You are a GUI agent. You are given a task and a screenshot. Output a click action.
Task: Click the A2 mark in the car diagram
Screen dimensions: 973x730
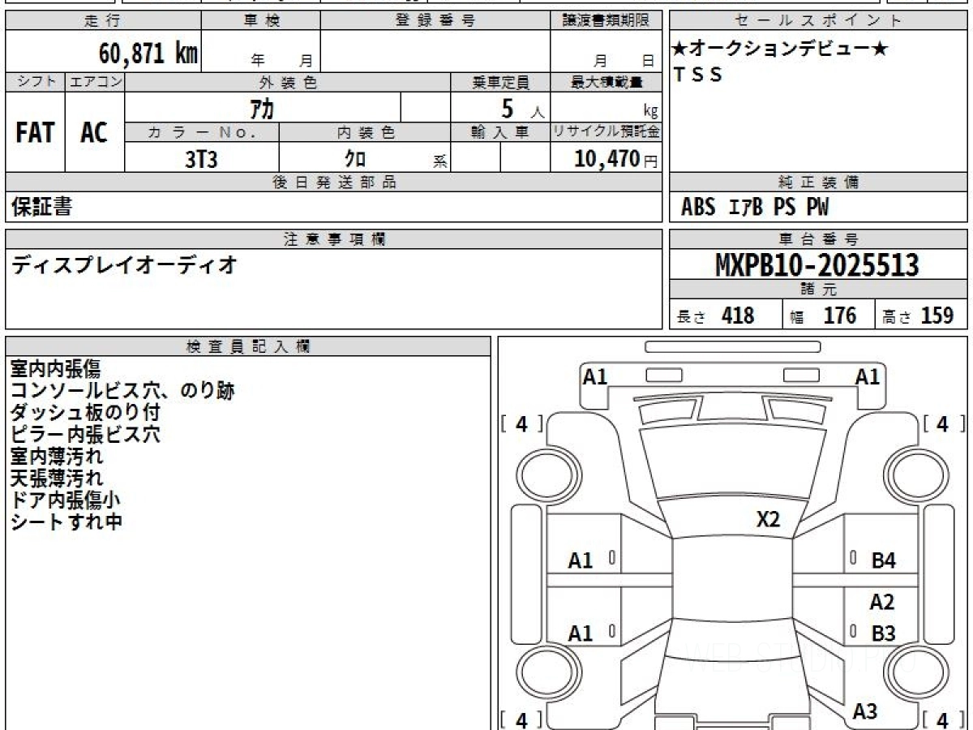click(882, 603)
